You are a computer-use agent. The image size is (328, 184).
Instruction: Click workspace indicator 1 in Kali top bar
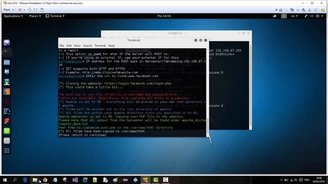pyautogui.click(x=284, y=16)
